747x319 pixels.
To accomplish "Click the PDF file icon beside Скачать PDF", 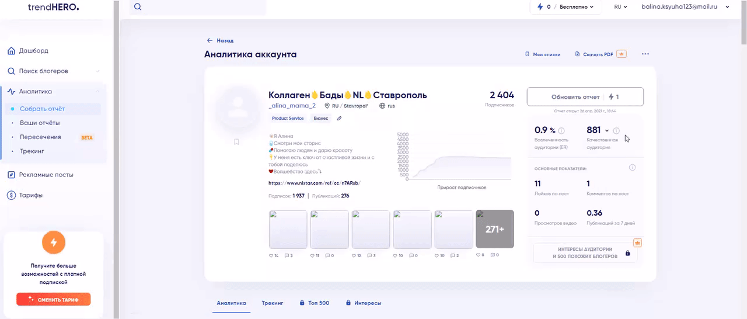I will click(578, 54).
